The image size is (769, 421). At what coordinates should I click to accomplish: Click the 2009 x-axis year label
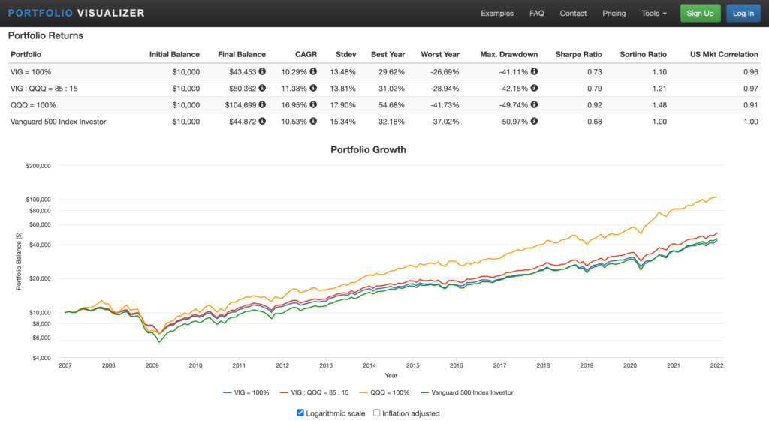click(x=152, y=365)
